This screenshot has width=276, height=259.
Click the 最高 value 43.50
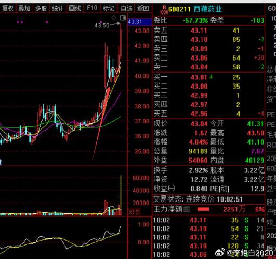[x=256, y=133]
